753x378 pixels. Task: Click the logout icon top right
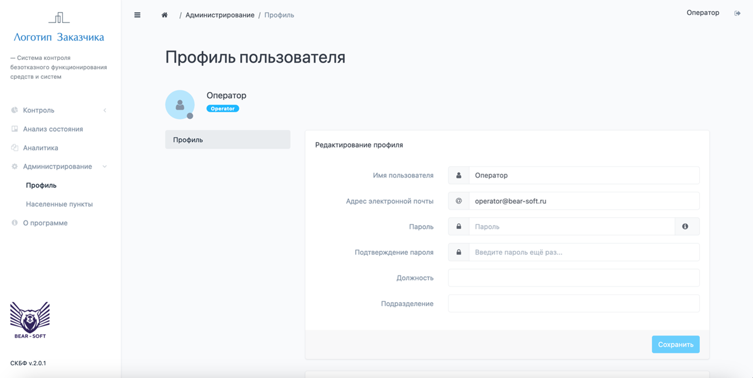coord(737,13)
